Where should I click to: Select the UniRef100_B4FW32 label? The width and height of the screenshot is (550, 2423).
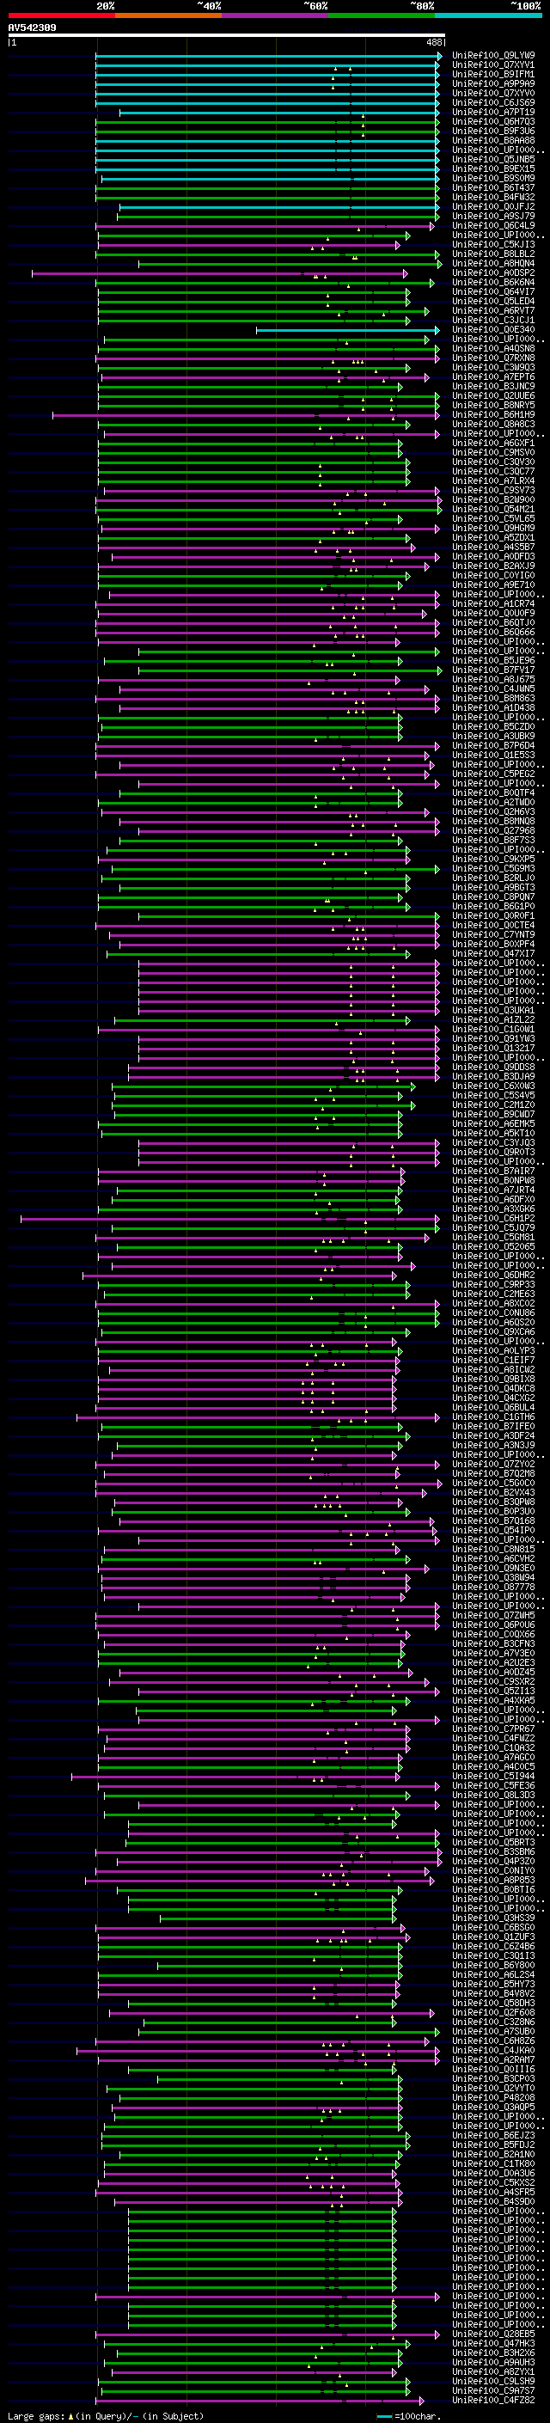click(493, 198)
